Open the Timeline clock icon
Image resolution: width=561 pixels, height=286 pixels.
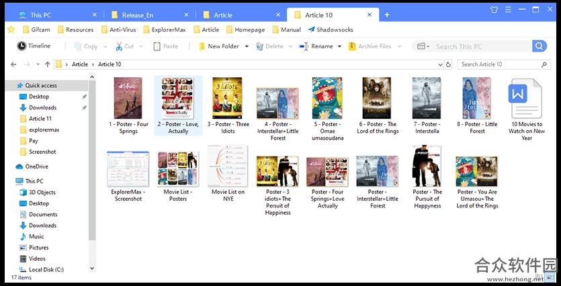click(x=21, y=46)
